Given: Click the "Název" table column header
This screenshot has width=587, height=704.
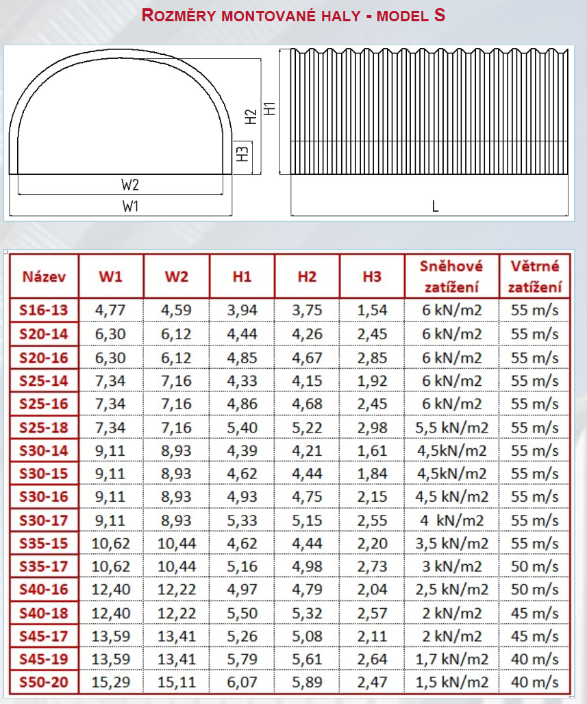Looking at the screenshot, I should click(44, 276).
